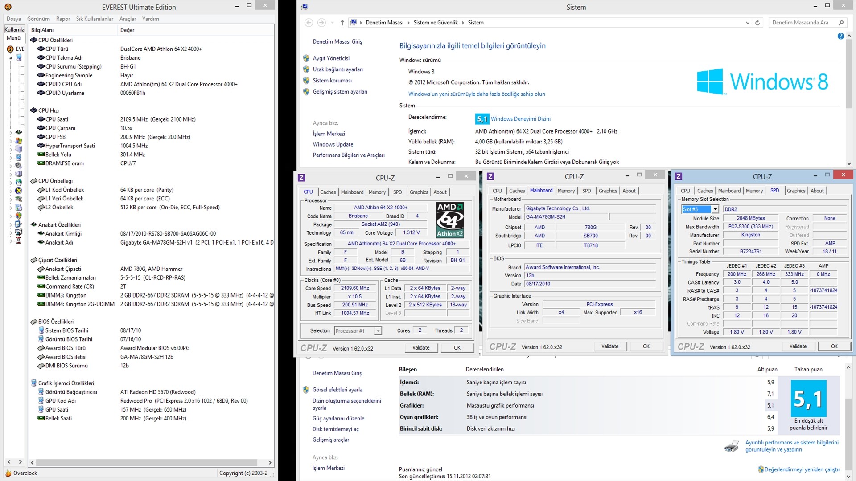The height and width of the screenshot is (481, 856).
Task: Select the CPU Saati row in EVEREST
Action: [152, 119]
